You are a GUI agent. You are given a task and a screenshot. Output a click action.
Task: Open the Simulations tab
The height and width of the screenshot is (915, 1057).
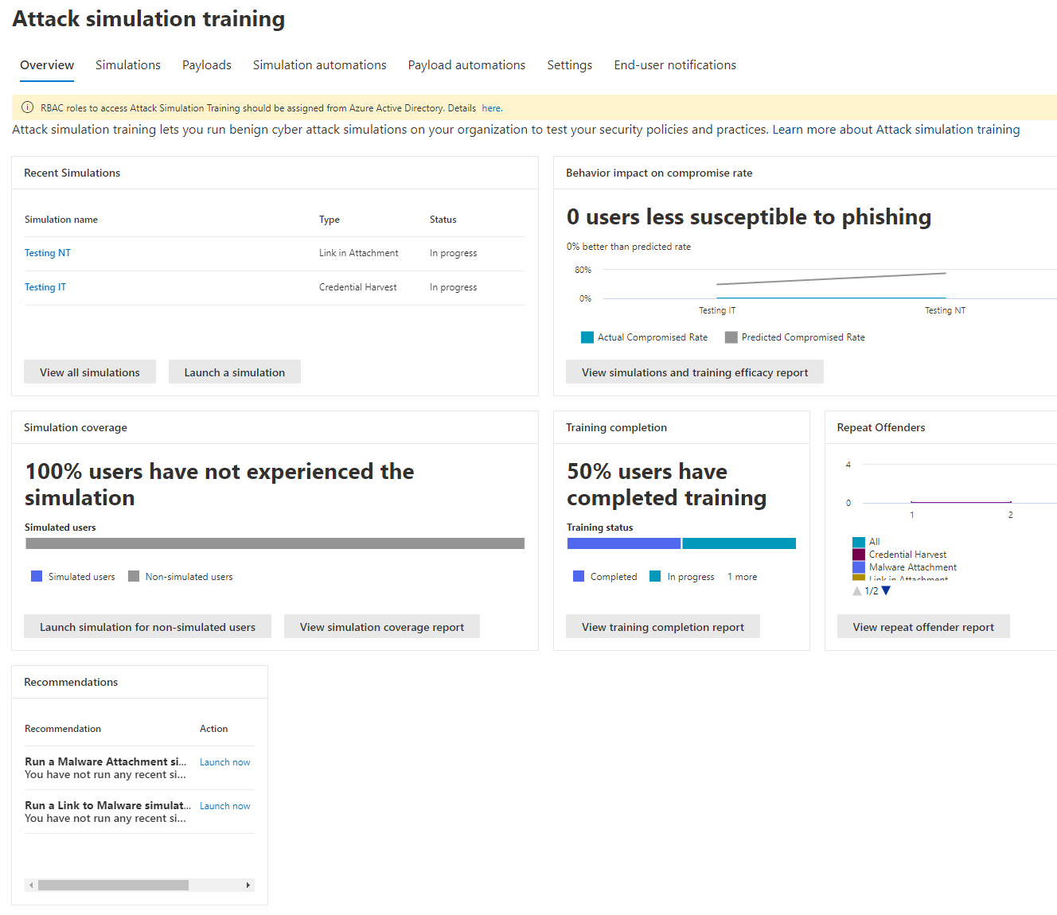tap(127, 65)
